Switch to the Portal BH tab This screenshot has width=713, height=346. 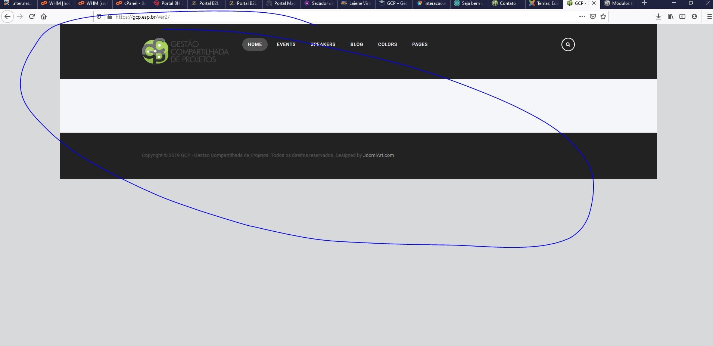[x=169, y=3]
